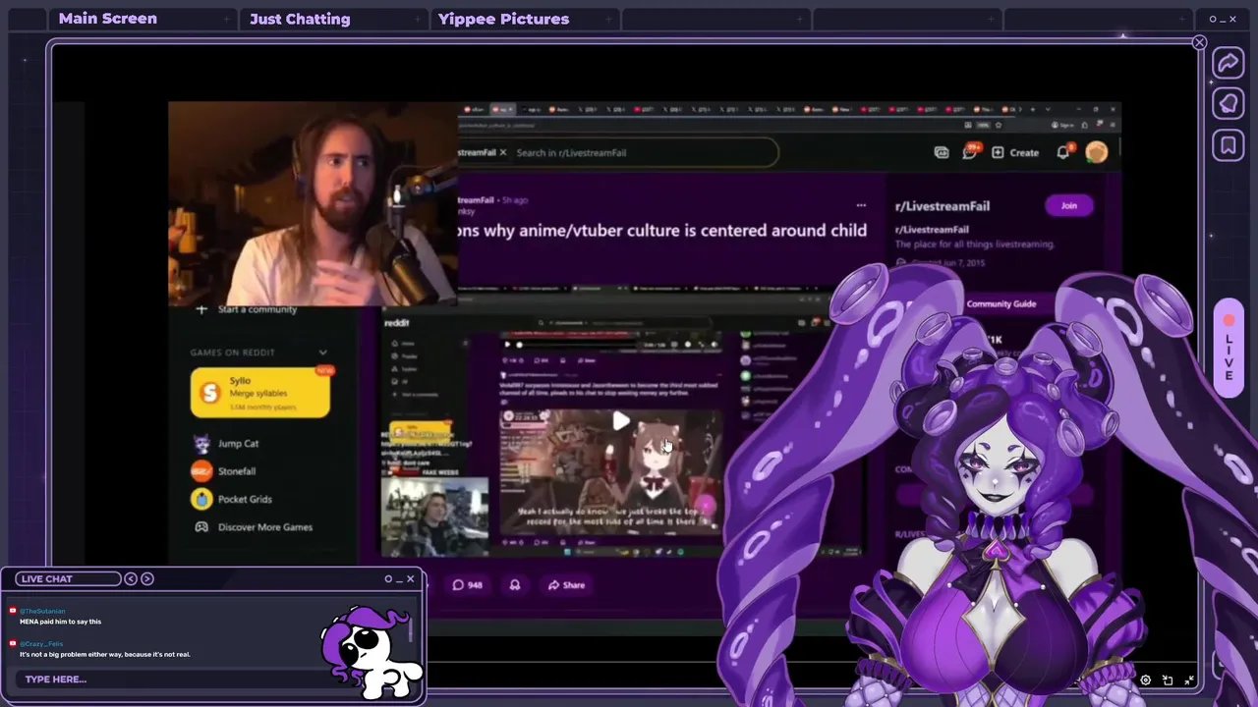Open the 948 comments button
1258x707 pixels.
pyautogui.click(x=467, y=585)
